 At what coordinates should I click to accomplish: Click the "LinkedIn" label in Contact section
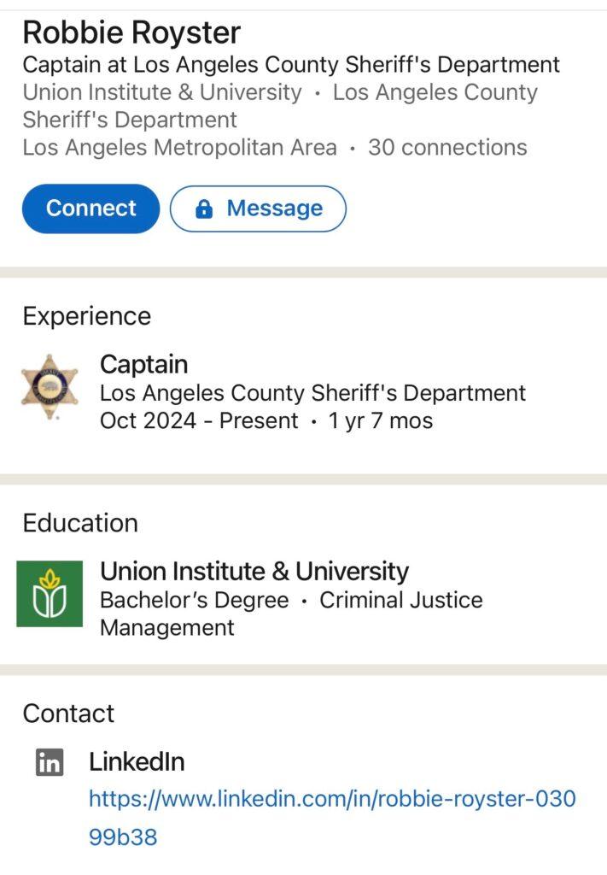pyautogui.click(x=137, y=762)
